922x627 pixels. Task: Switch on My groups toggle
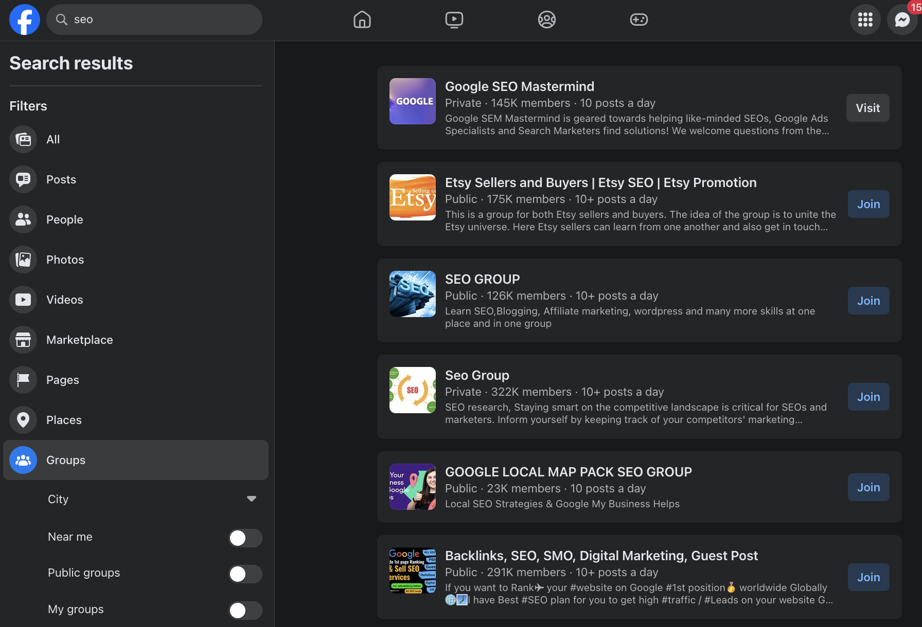click(x=245, y=611)
